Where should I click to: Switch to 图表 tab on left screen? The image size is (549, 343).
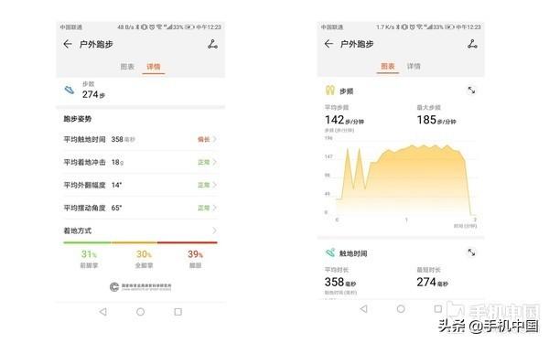click(x=127, y=67)
